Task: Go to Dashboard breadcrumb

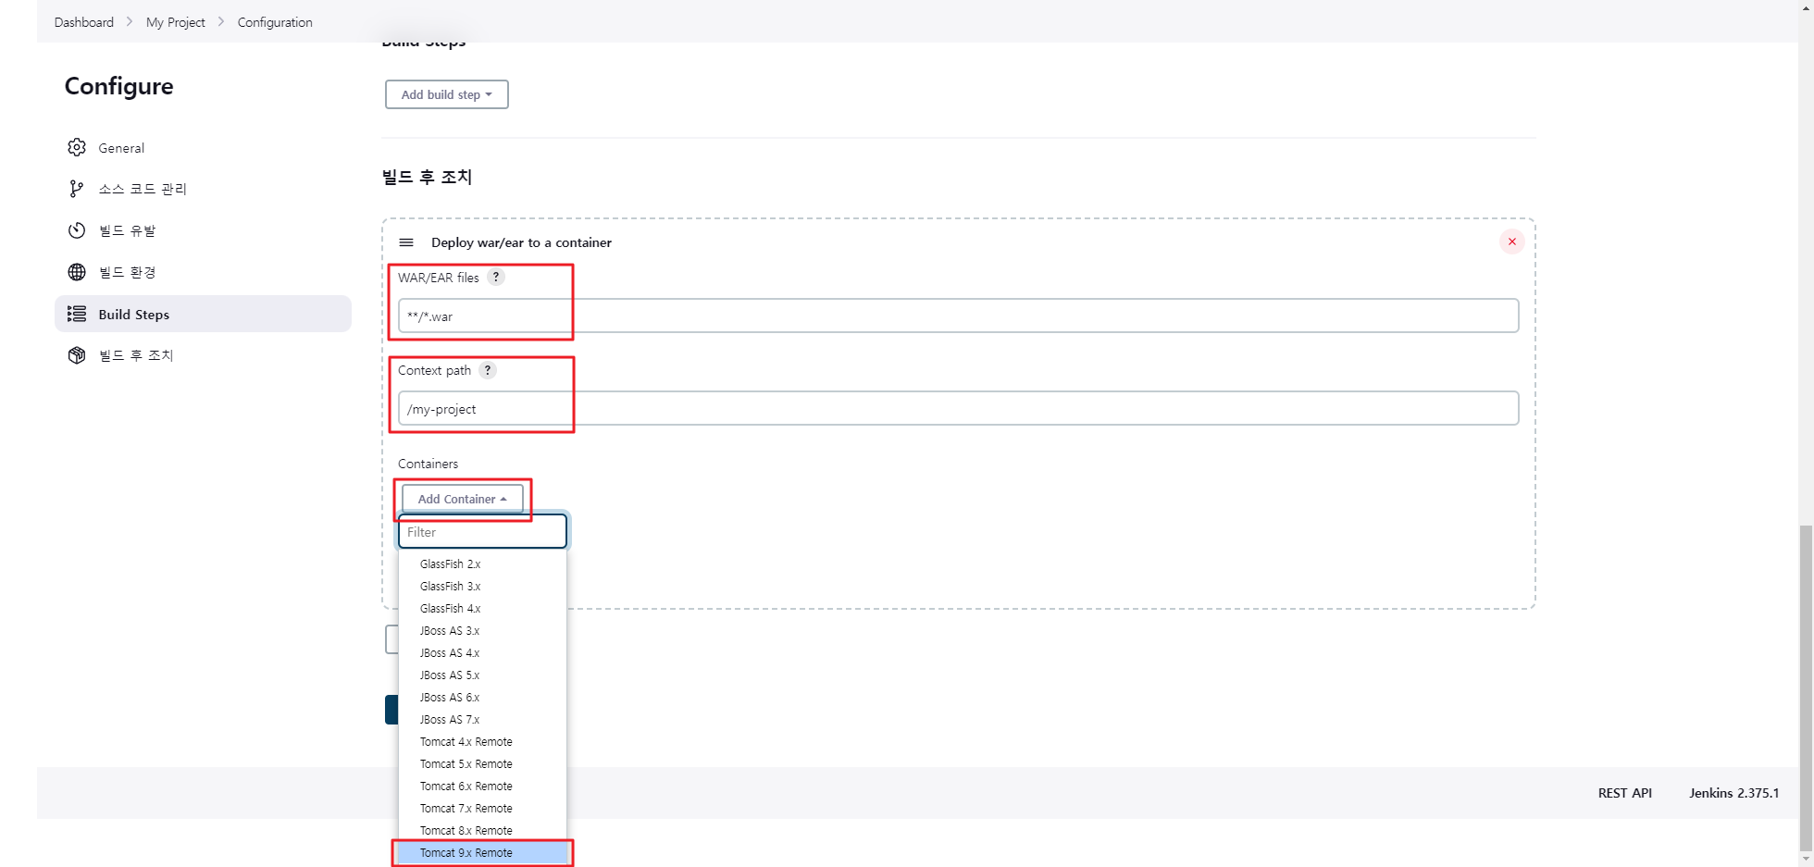Action: coord(84,22)
